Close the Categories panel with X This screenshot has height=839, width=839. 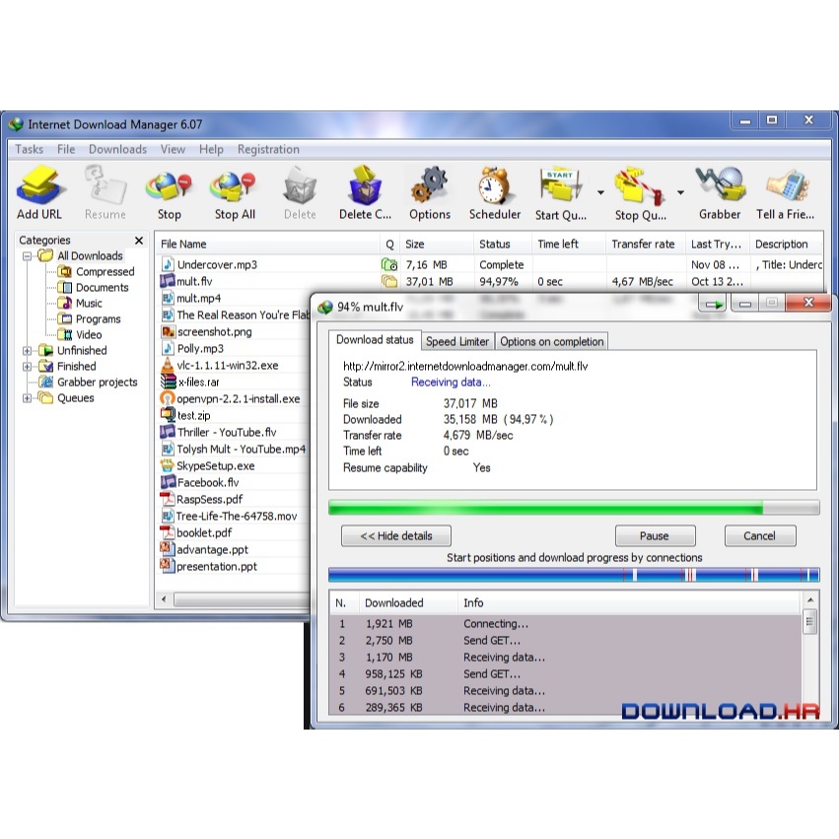pyautogui.click(x=139, y=241)
